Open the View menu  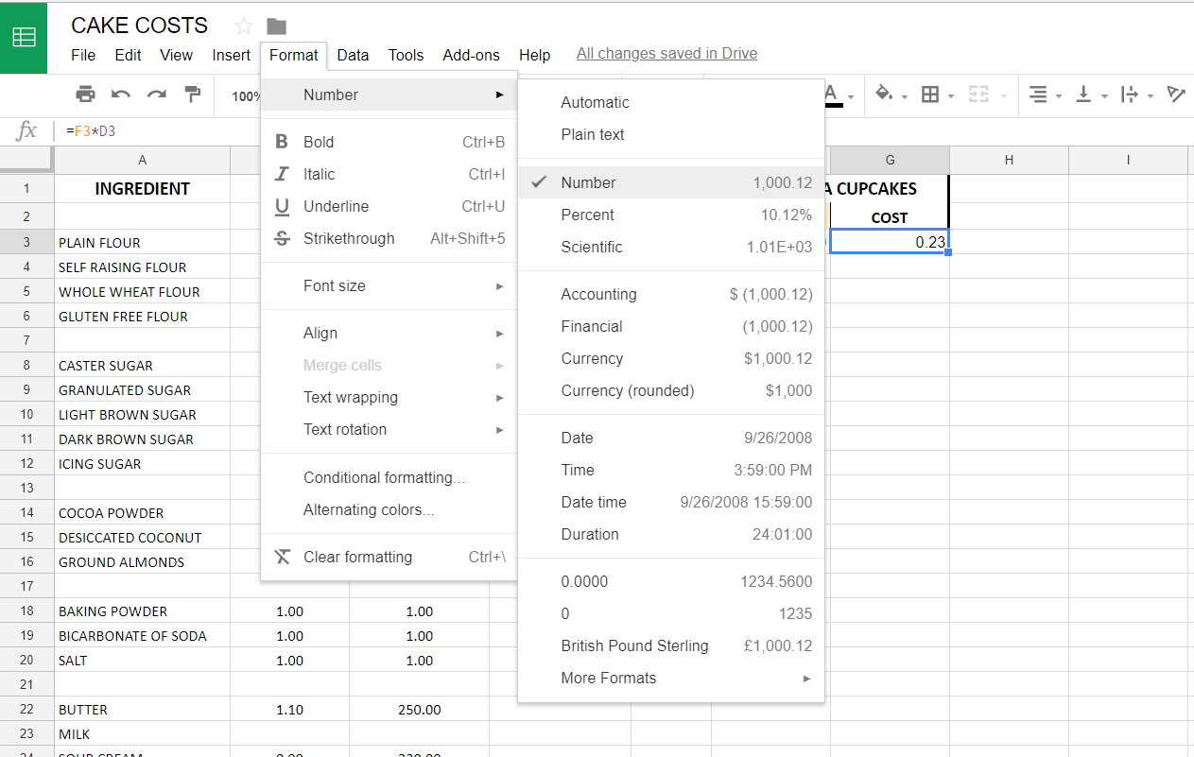(176, 55)
